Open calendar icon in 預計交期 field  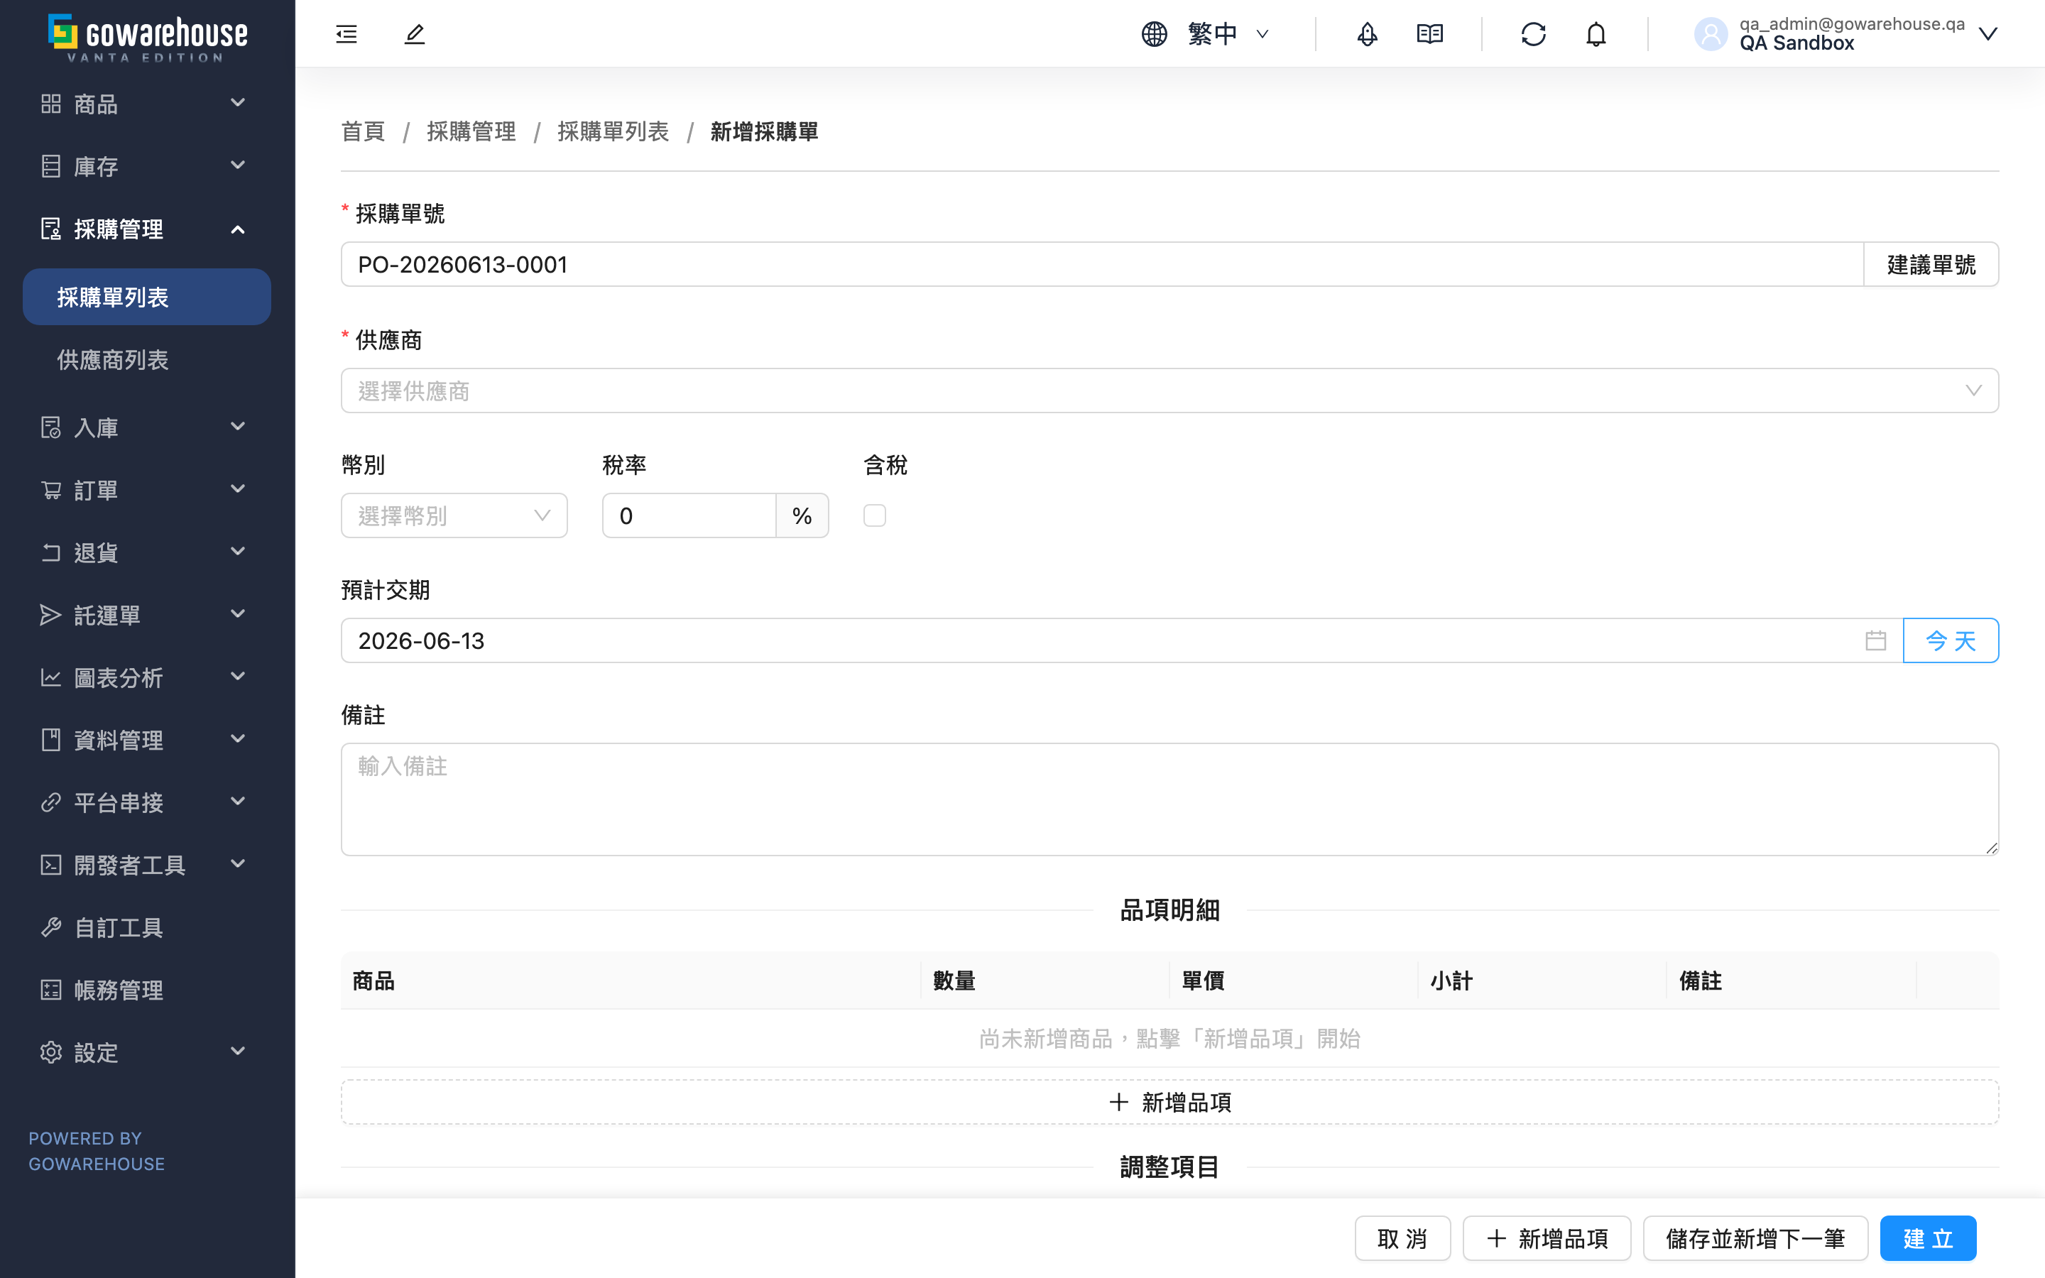[x=1875, y=640]
